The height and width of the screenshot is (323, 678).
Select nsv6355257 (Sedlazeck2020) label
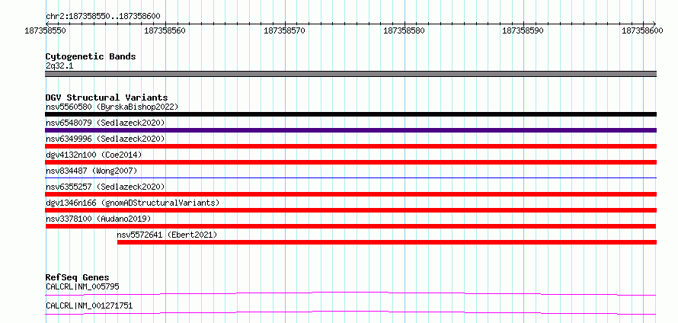tap(105, 187)
